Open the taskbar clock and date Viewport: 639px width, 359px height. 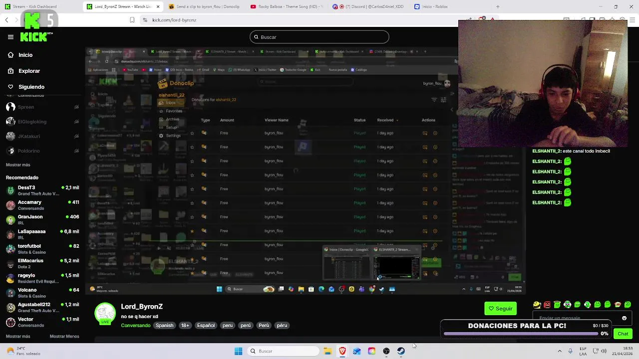pyautogui.click(x=623, y=351)
